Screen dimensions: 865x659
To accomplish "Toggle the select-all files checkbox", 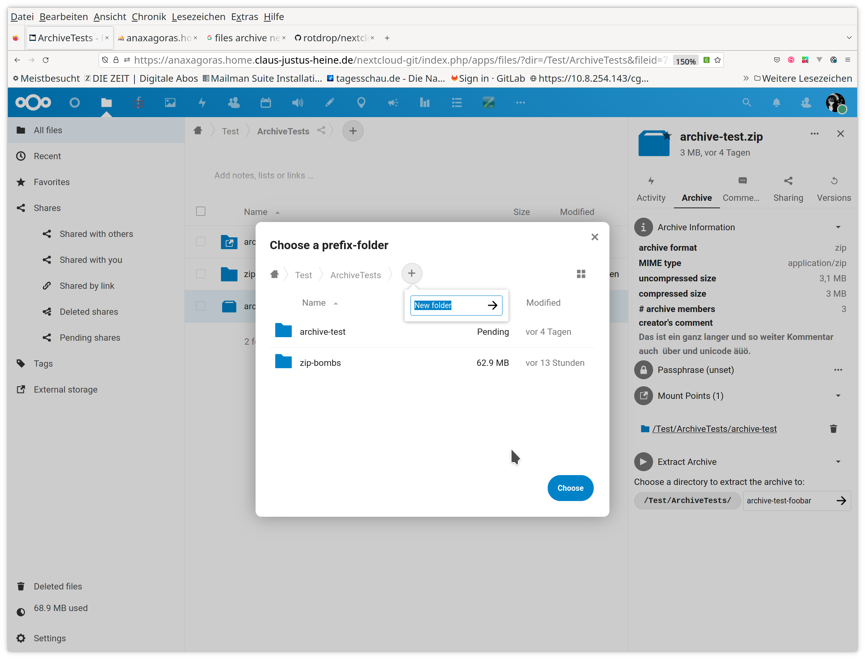I will [x=201, y=211].
